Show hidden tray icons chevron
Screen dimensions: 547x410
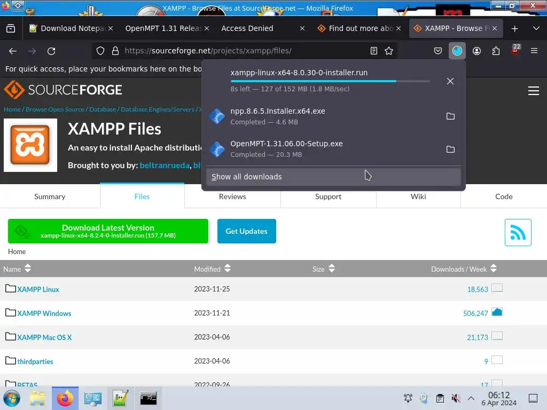coord(471,398)
